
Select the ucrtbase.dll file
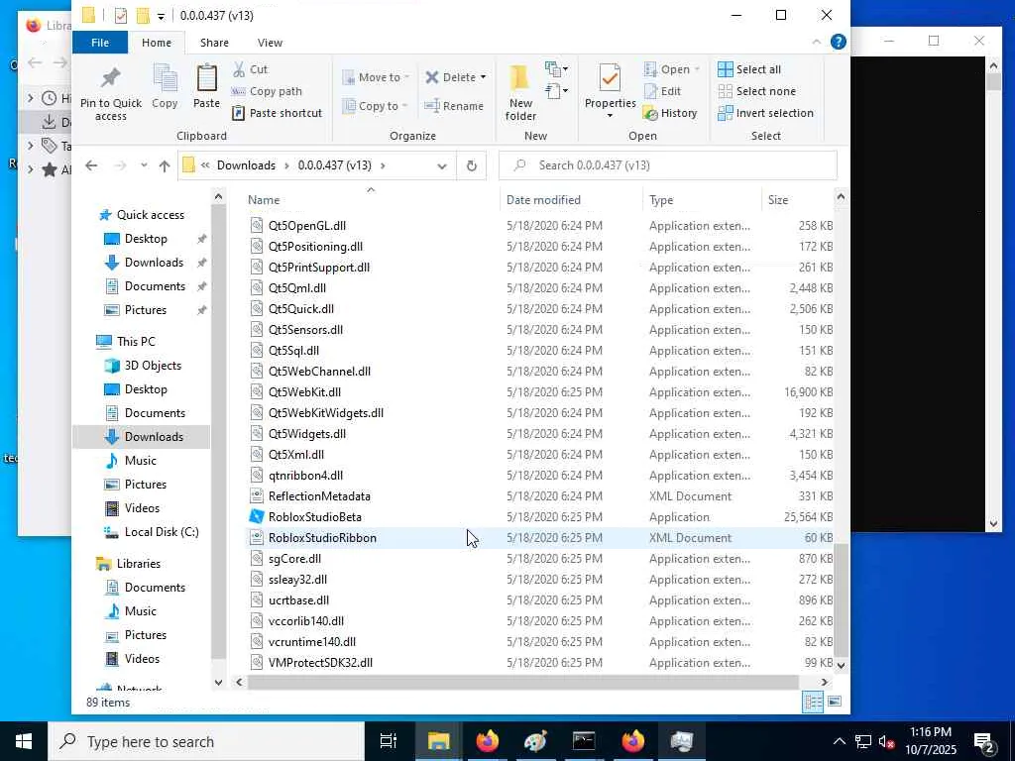coord(298,600)
